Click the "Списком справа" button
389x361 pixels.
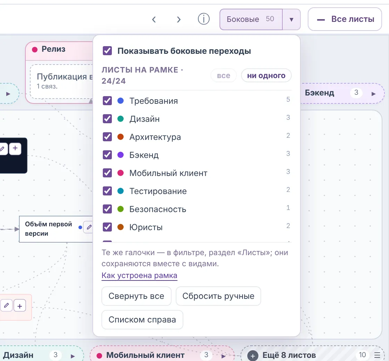click(142, 320)
